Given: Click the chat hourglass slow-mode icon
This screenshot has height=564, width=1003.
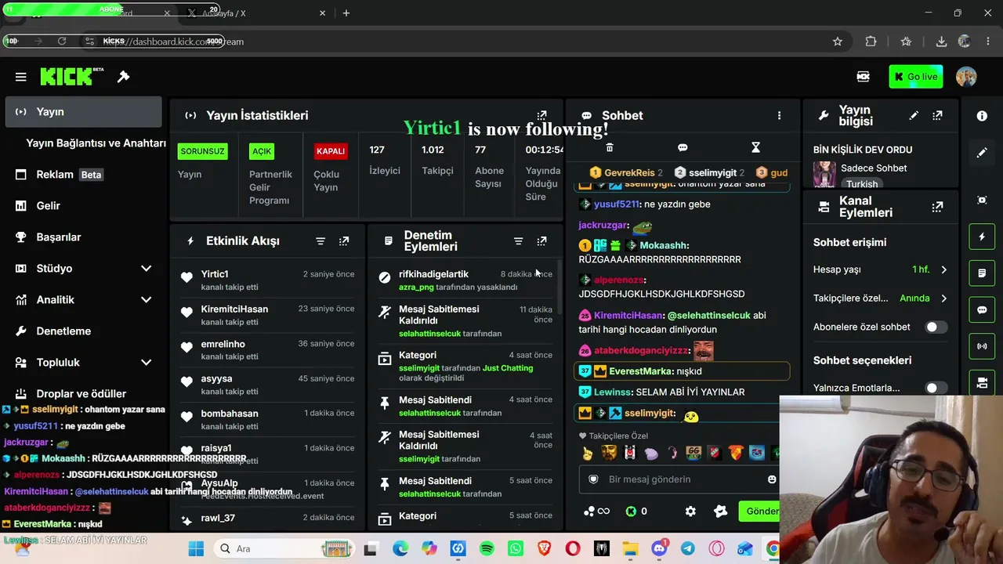Looking at the screenshot, I should (755, 147).
